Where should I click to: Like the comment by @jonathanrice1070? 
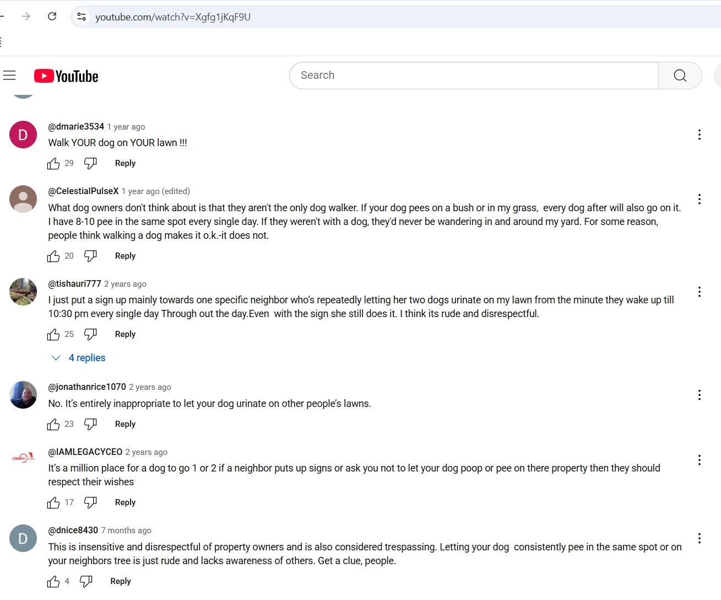pyautogui.click(x=53, y=424)
